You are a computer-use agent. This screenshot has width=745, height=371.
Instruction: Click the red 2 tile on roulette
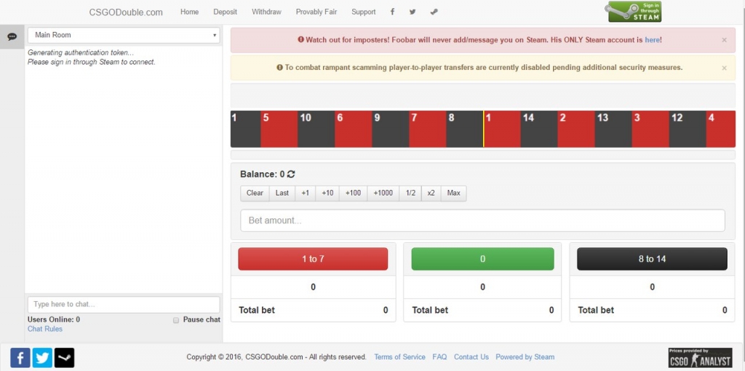click(576, 129)
